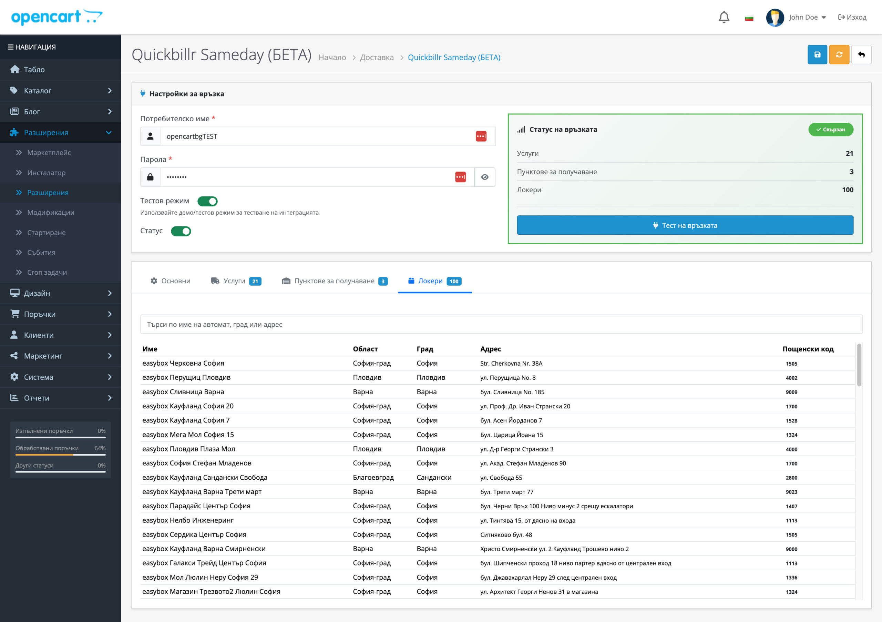Toggle the Статус switch off
The height and width of the screenshot is (622, 882).
[x=181, y=231]
